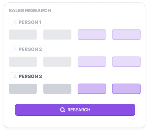Pick the last purple block under Person 2
This screenshot has height=133, width=149.
(x=126, y=62)
